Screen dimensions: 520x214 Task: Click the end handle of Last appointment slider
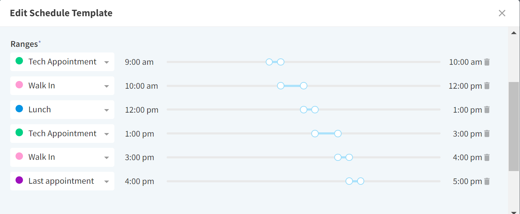360,181
